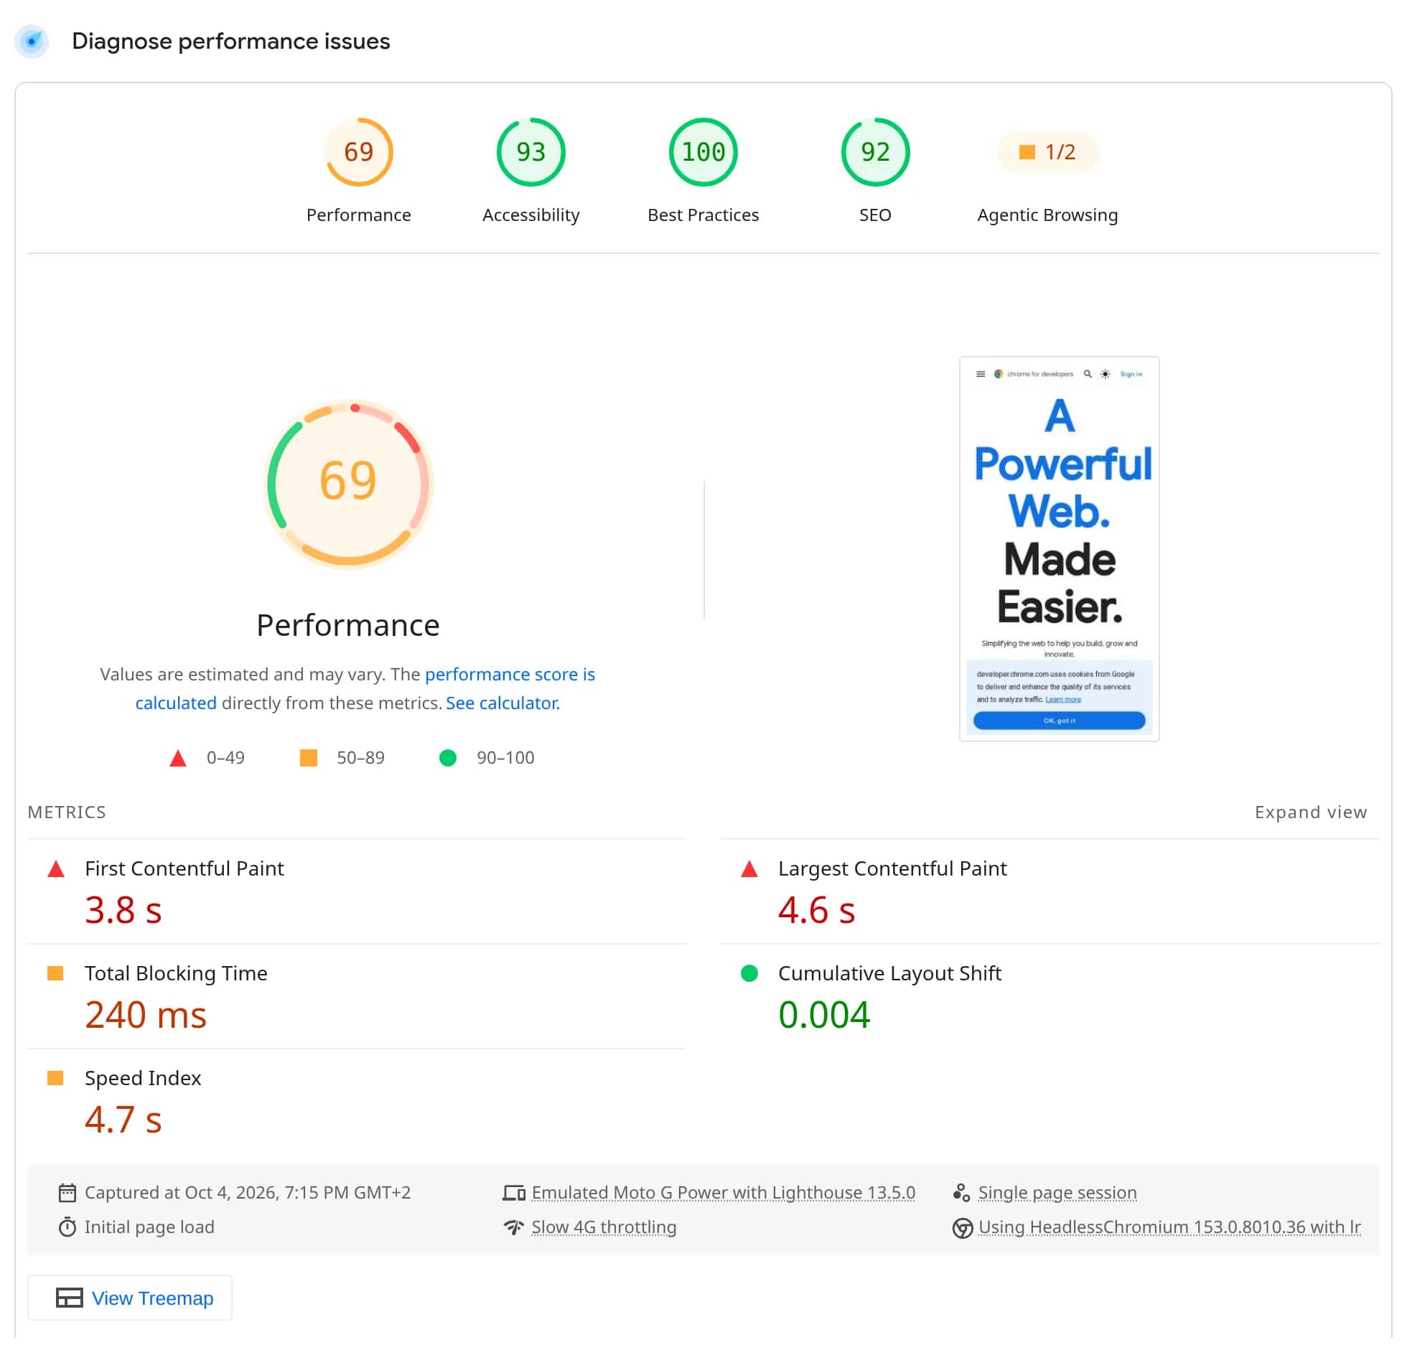Screen dimensions: 1407x1345
Task: Expand the Speed Index metric row
Action: 357,1101
